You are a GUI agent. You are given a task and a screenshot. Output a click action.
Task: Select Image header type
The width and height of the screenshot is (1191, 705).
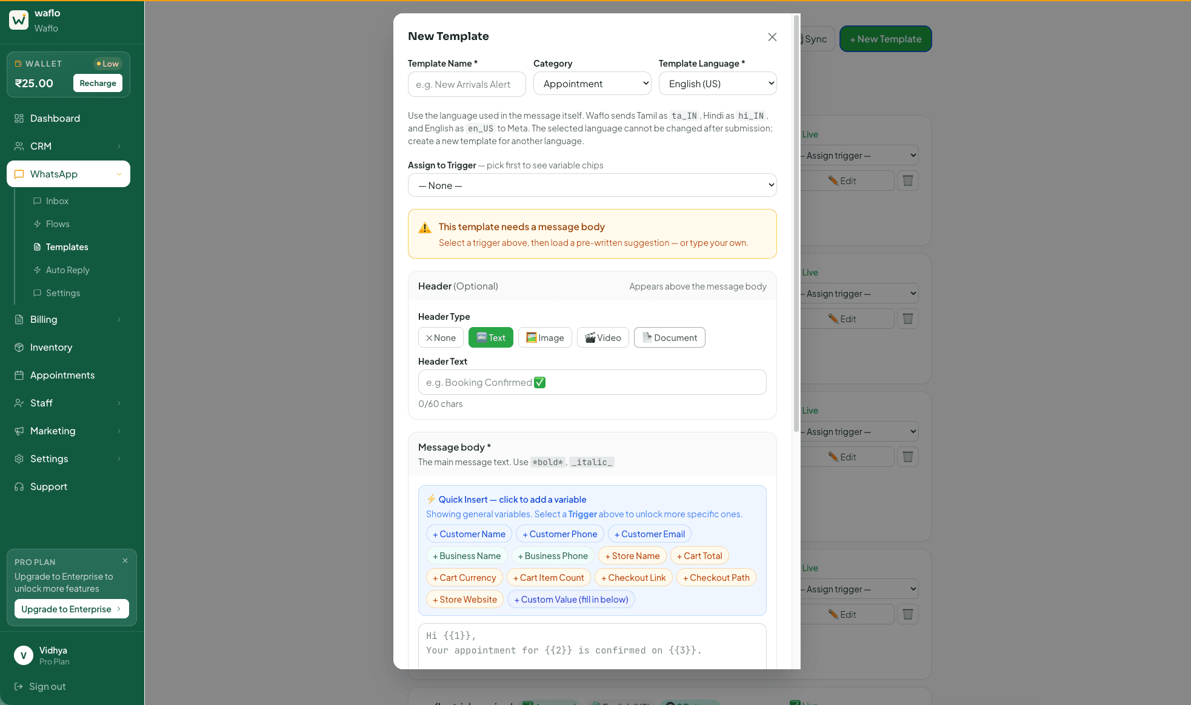coord(545,337)
